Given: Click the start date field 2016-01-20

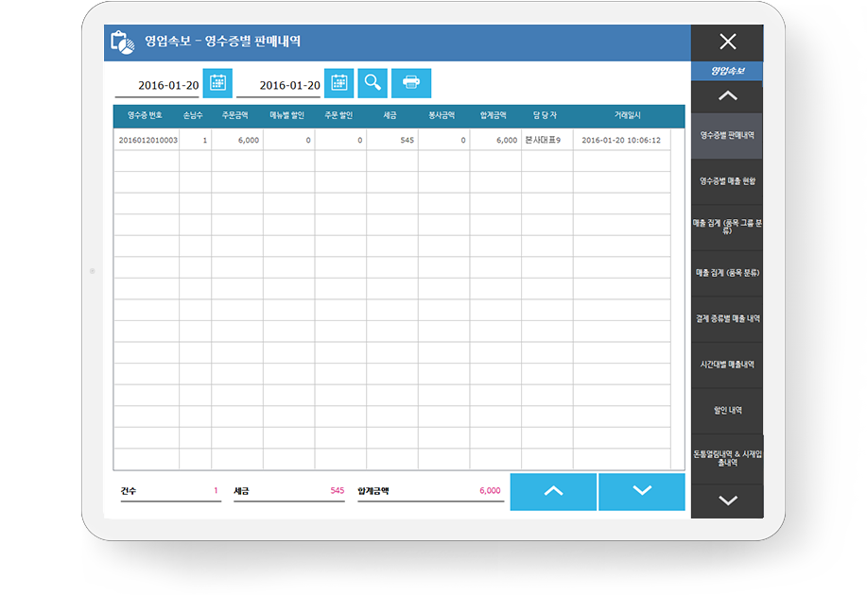Looking at the screenshot, I should click(x=158, y=85).
